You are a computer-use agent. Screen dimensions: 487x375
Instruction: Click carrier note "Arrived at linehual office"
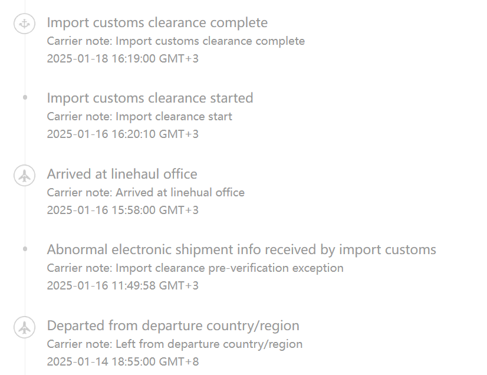tap(145, 192)
